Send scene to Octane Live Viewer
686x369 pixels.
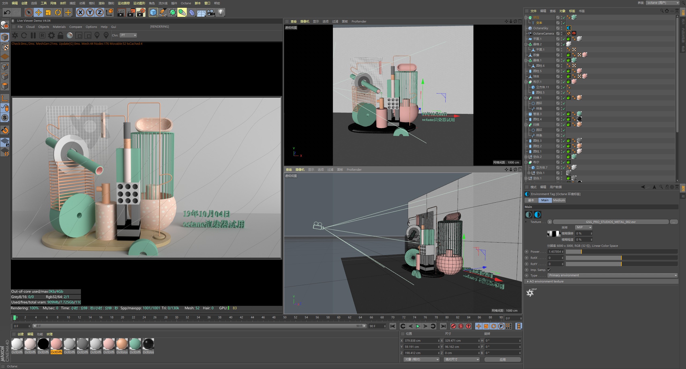(15, 35)
